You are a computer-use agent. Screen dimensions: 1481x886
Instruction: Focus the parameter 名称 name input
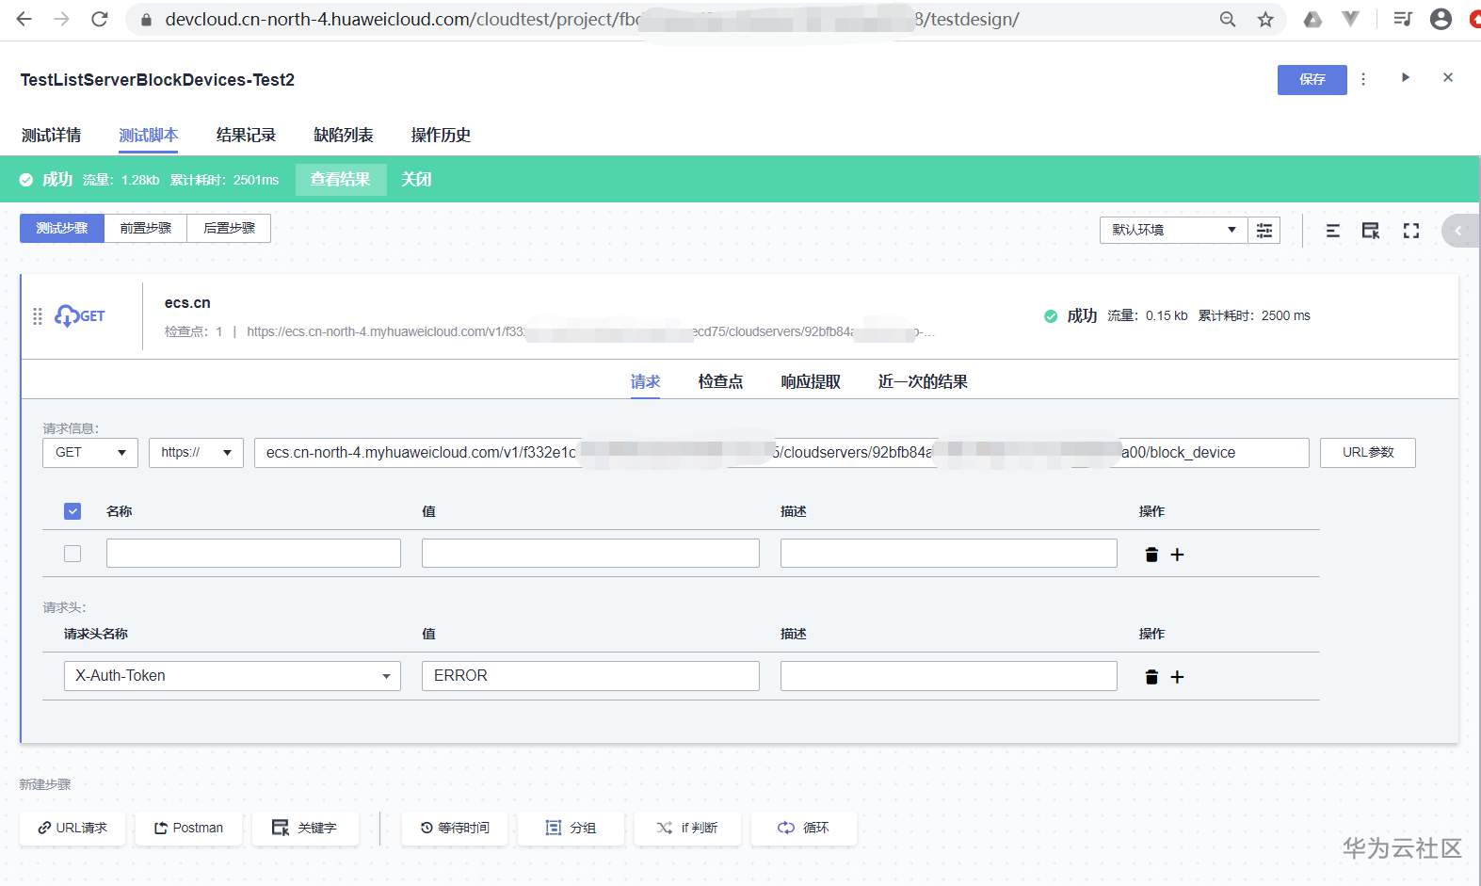253,554
